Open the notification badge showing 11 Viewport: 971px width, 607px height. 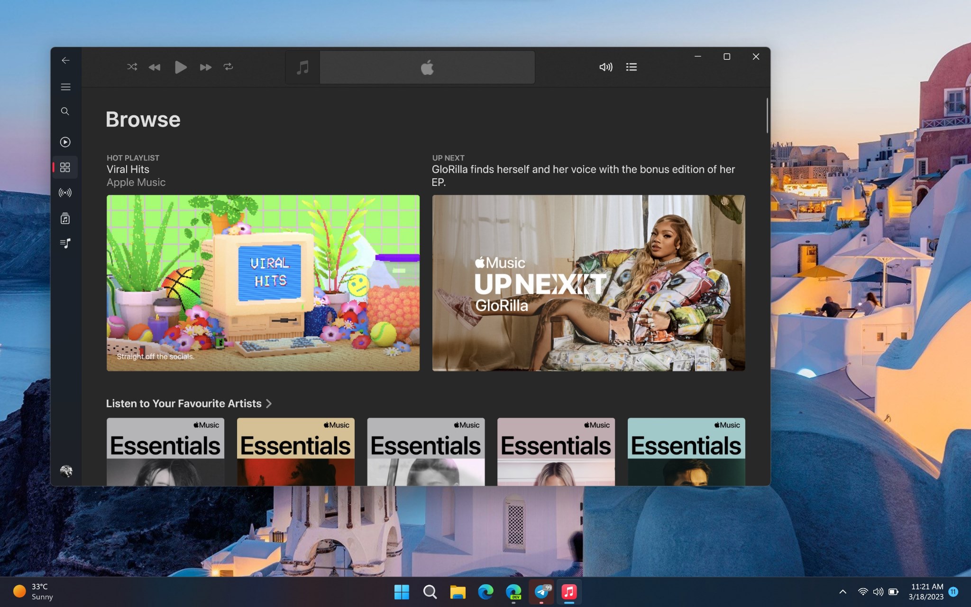coord(953,592)
